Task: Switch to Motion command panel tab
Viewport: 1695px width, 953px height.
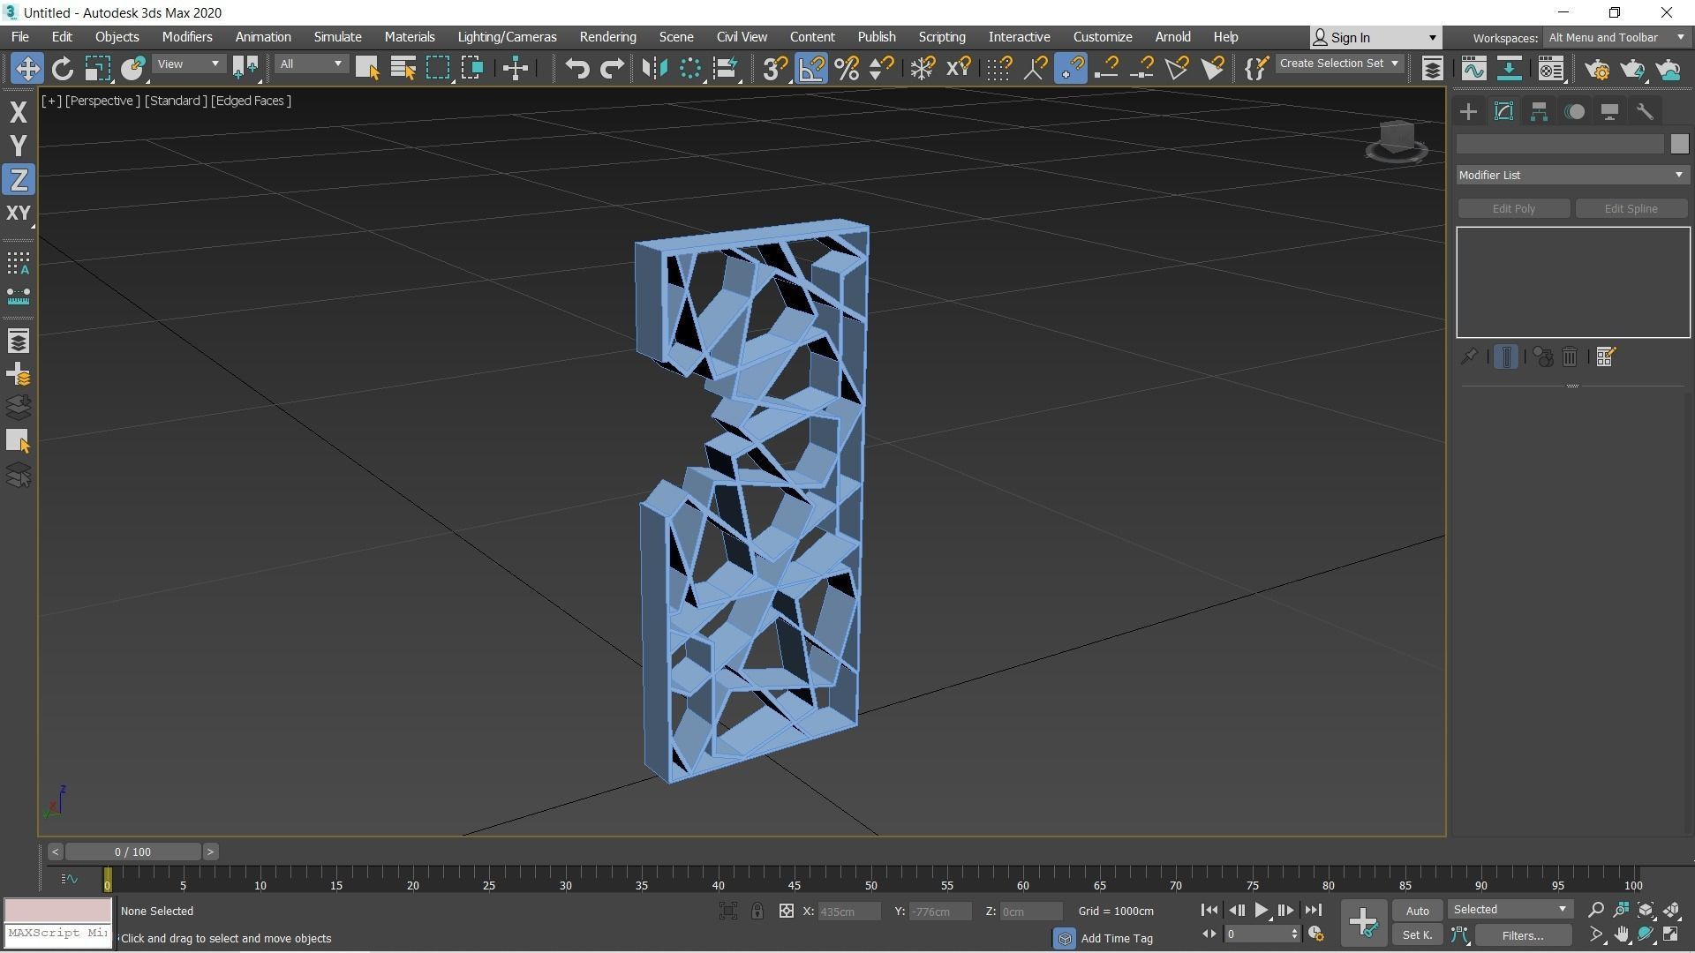Action: point(1574,111)
